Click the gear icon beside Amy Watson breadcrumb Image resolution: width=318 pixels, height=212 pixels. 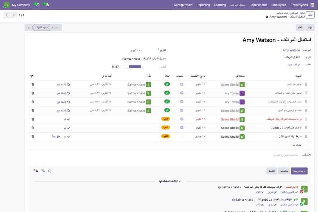pyautogui.click(x=267, y=17)
